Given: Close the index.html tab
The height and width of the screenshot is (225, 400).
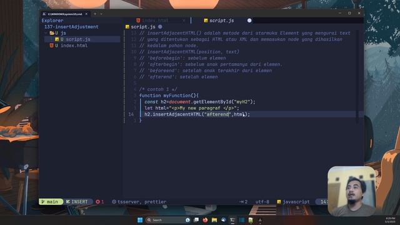Looking at the screenshot, I should click(184, 21).
